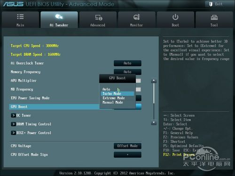235x176 pixels.
Task: Expand DRAM Timing Control submenu
Action: (14, 124)
